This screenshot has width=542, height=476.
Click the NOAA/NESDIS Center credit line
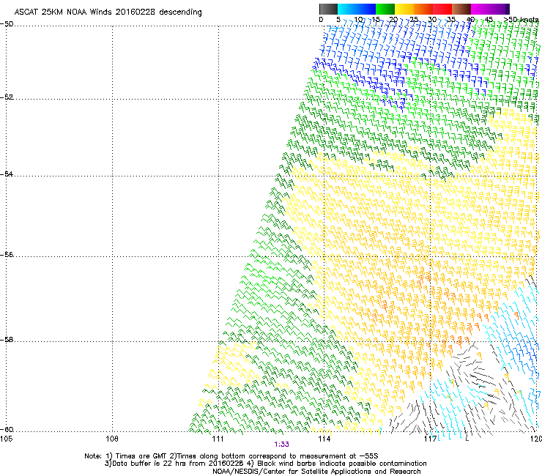(x=316, y=471)
